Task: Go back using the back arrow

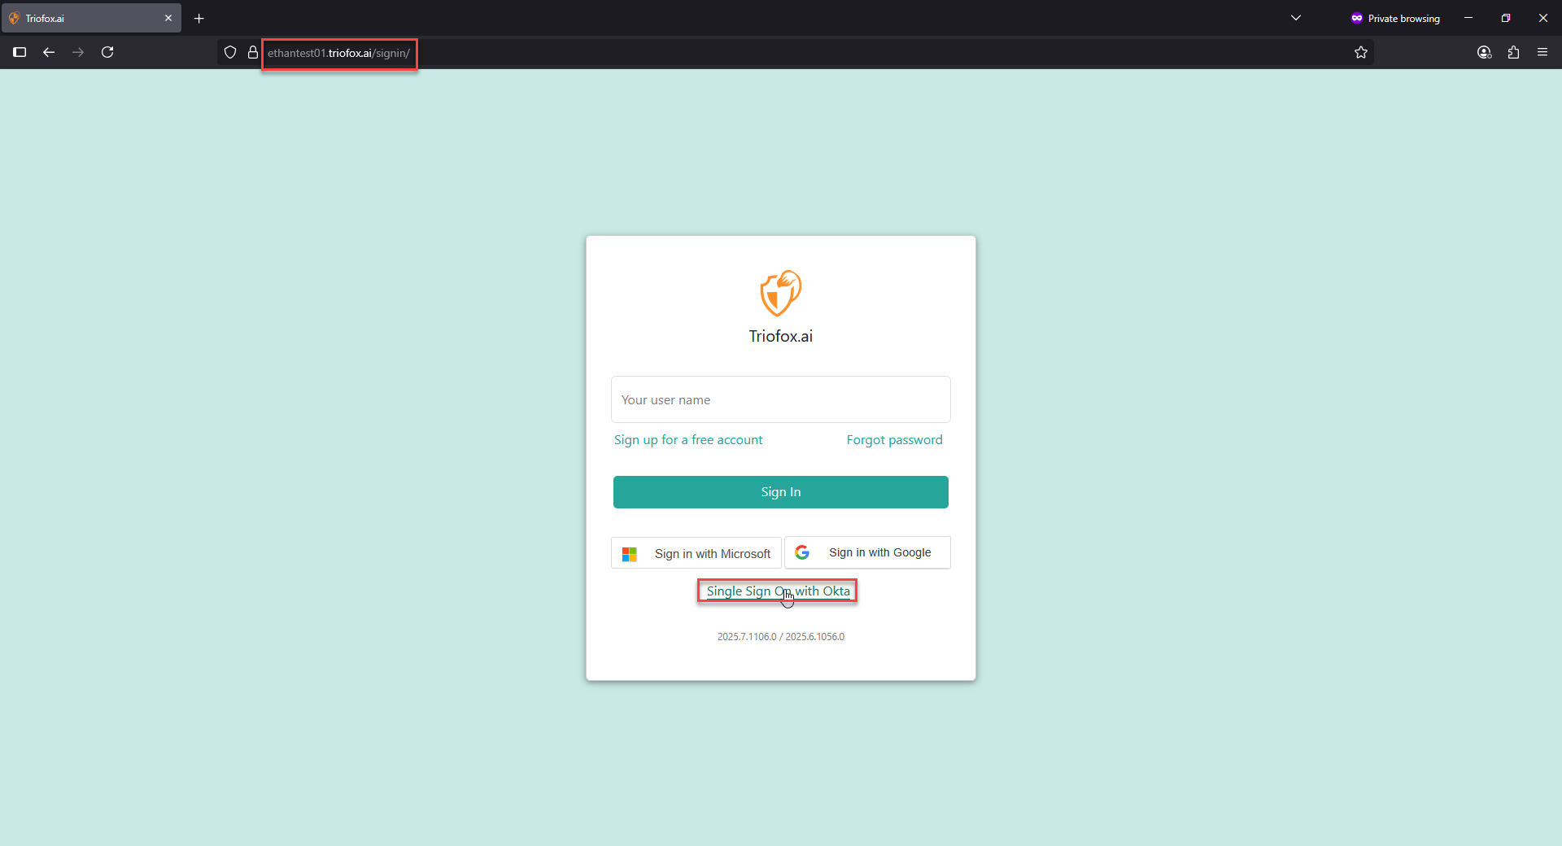Action: point(49,52)
